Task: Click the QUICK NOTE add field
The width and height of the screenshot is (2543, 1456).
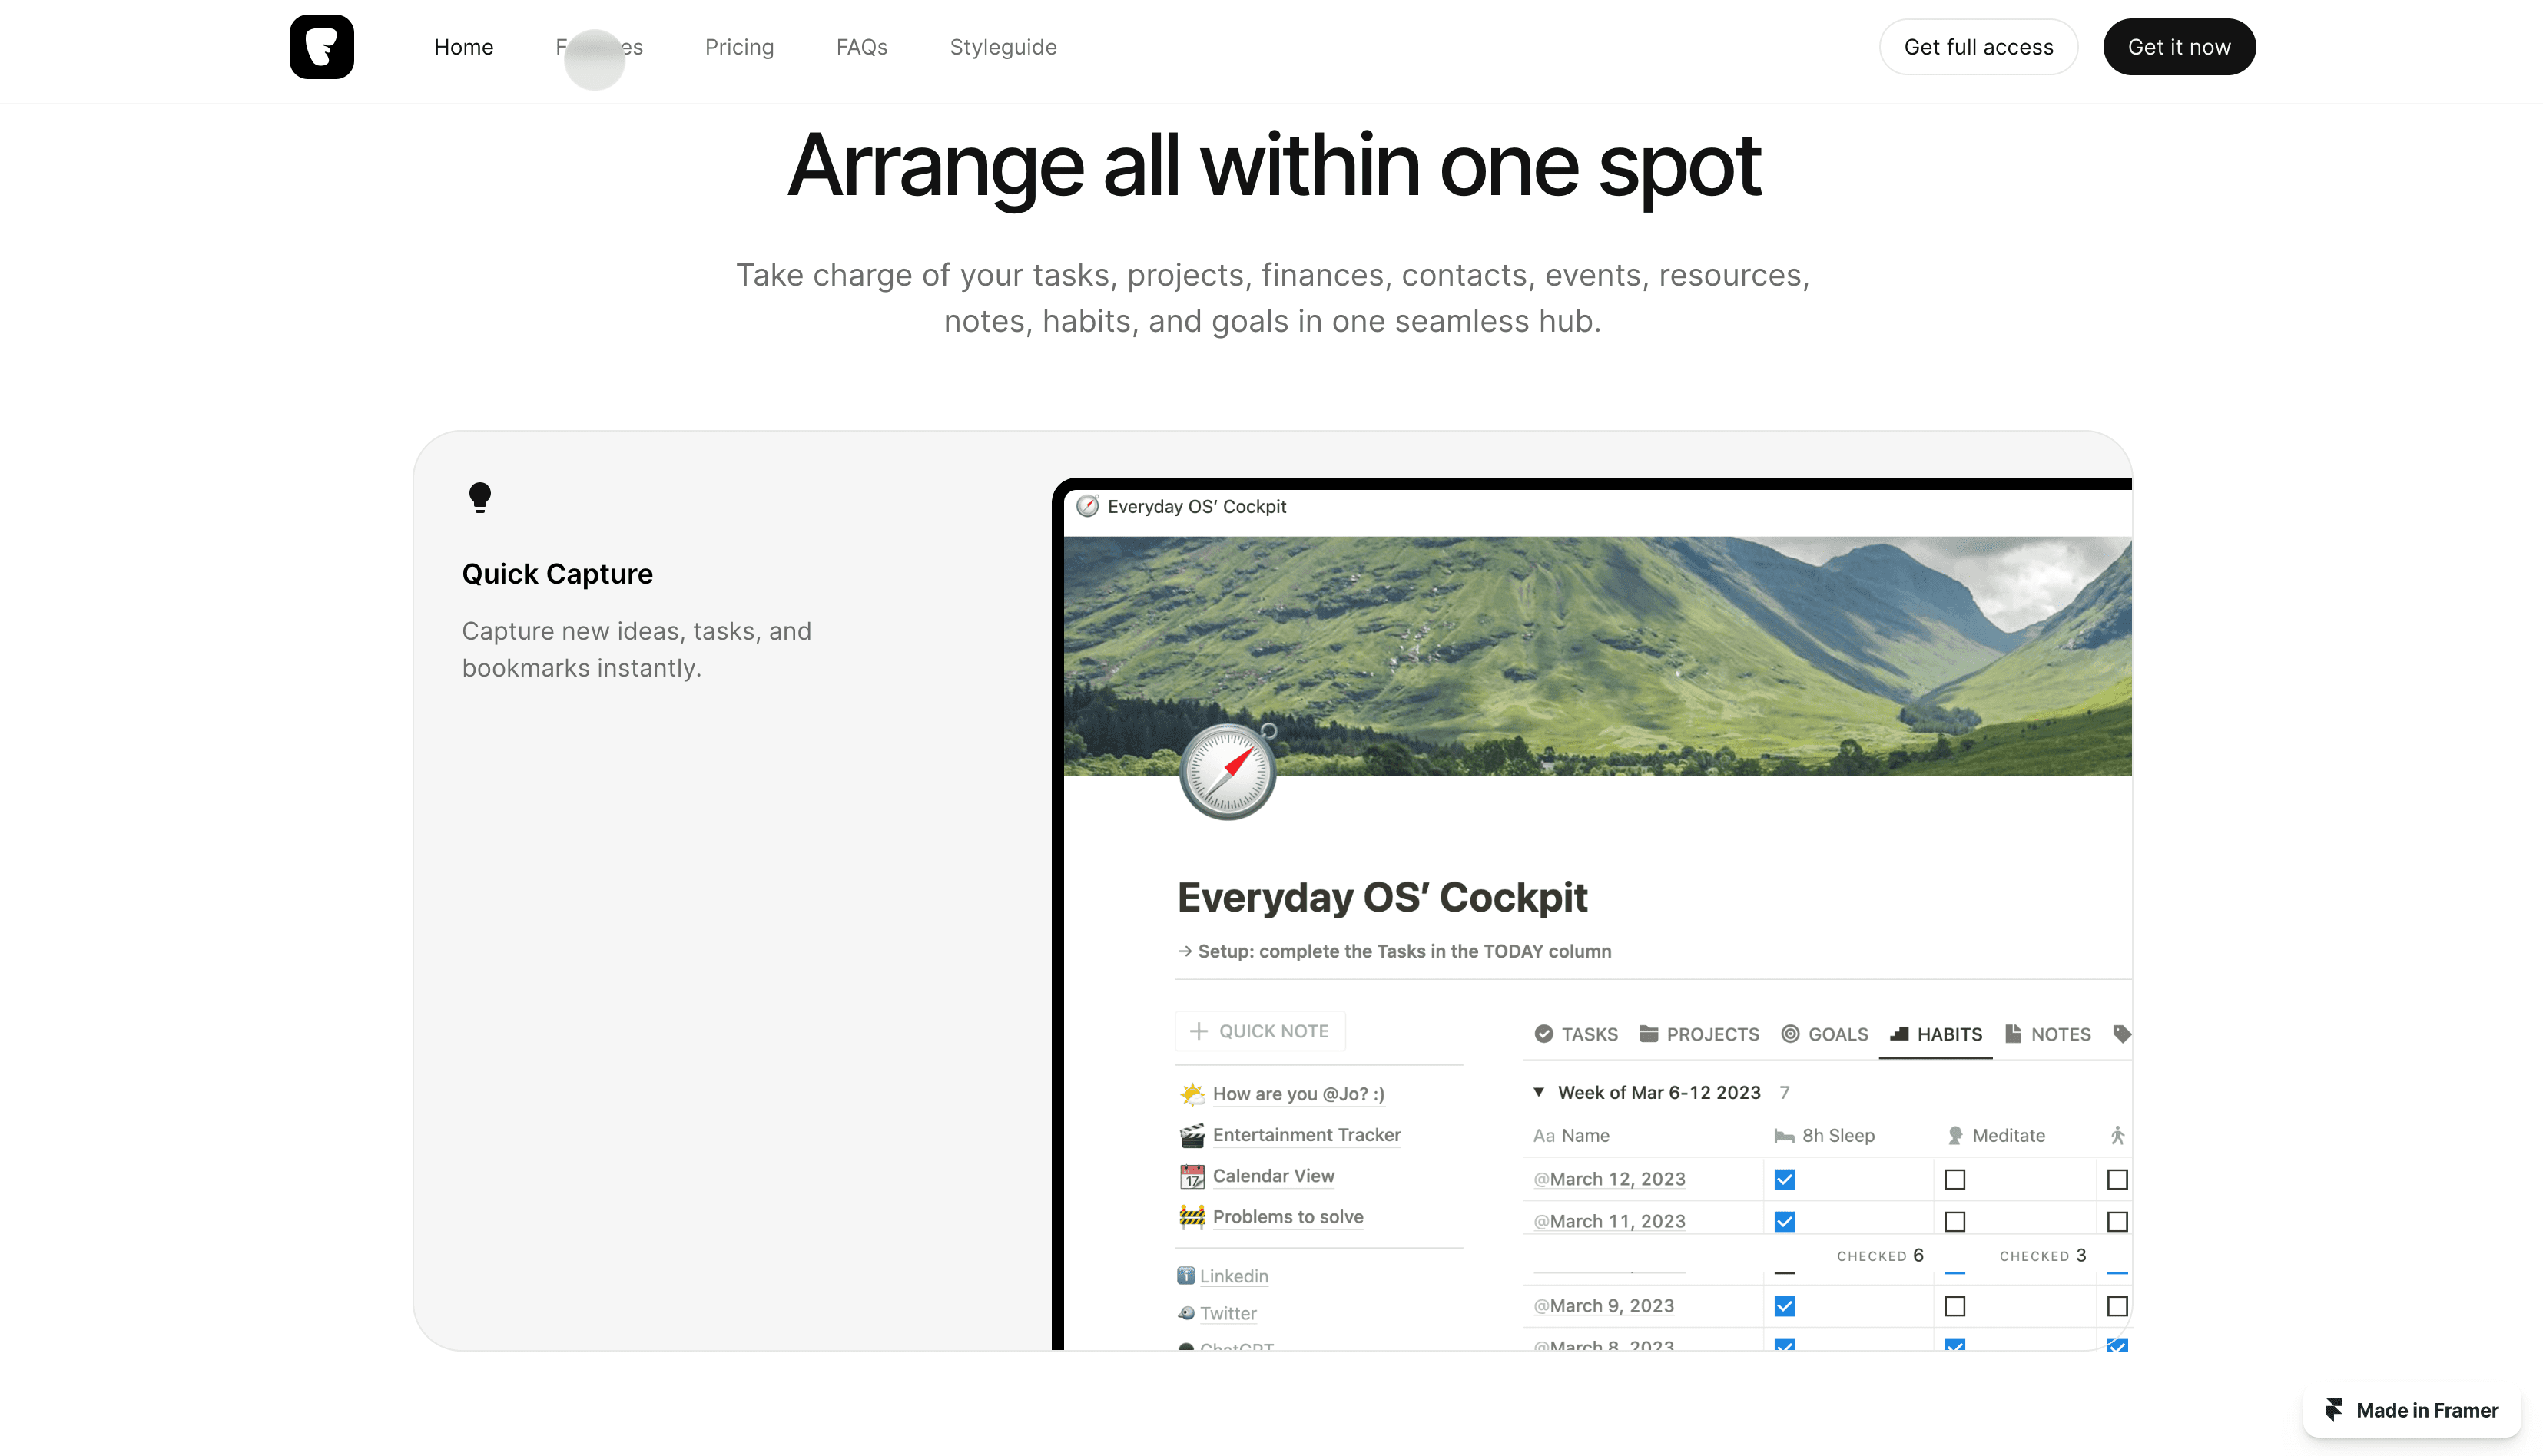Action: 1261,1031
